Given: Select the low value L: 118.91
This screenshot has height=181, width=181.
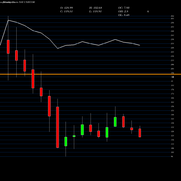Looking at the screenshot, I should point(95,11).
